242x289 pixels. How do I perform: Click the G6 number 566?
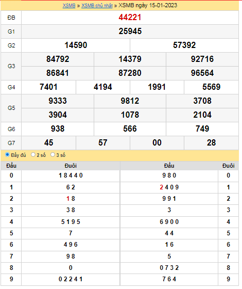click(130, 129)
